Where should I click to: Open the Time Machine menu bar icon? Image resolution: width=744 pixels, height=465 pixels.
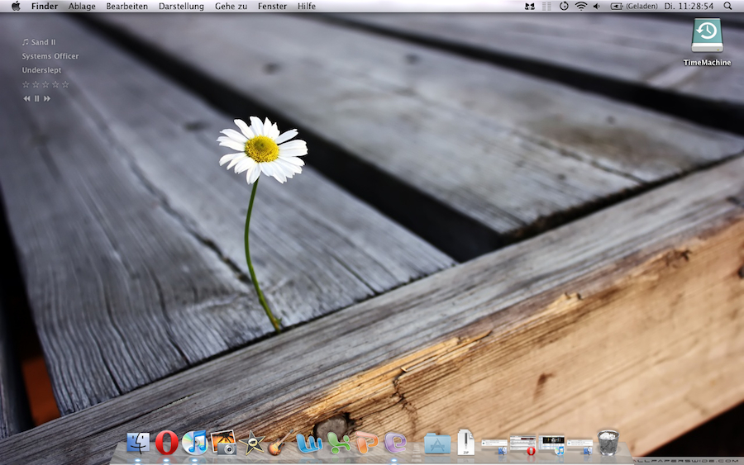564,6
